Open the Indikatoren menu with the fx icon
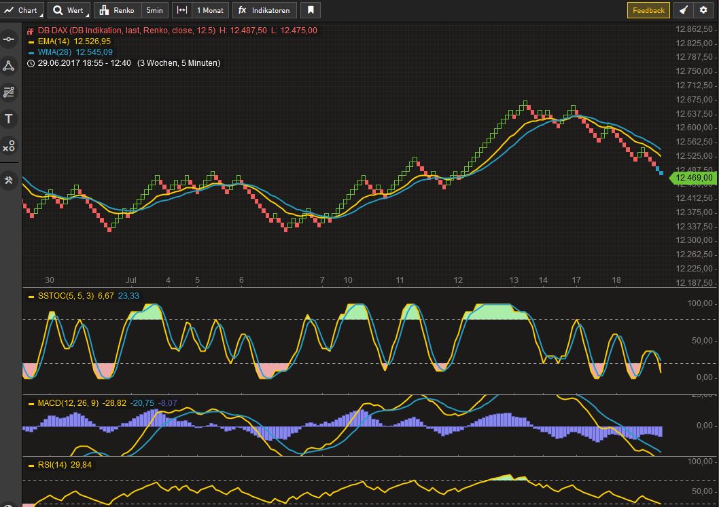The image size is (719, 507). [264, 10]
